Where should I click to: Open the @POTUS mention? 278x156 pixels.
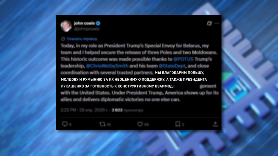(x=183, y=59)
